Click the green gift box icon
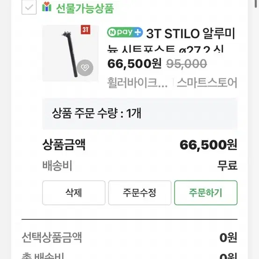259x259 pixels. 47,7
